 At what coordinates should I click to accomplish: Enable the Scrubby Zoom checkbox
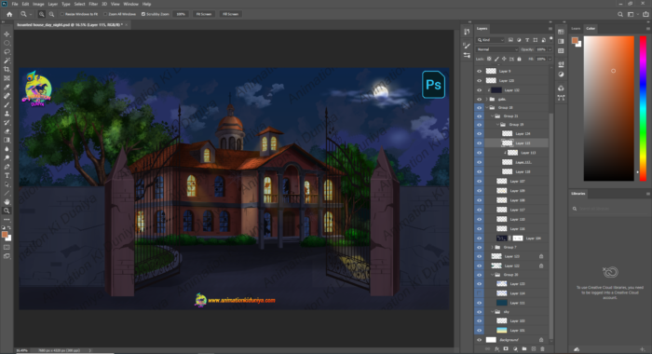(143, 14)
